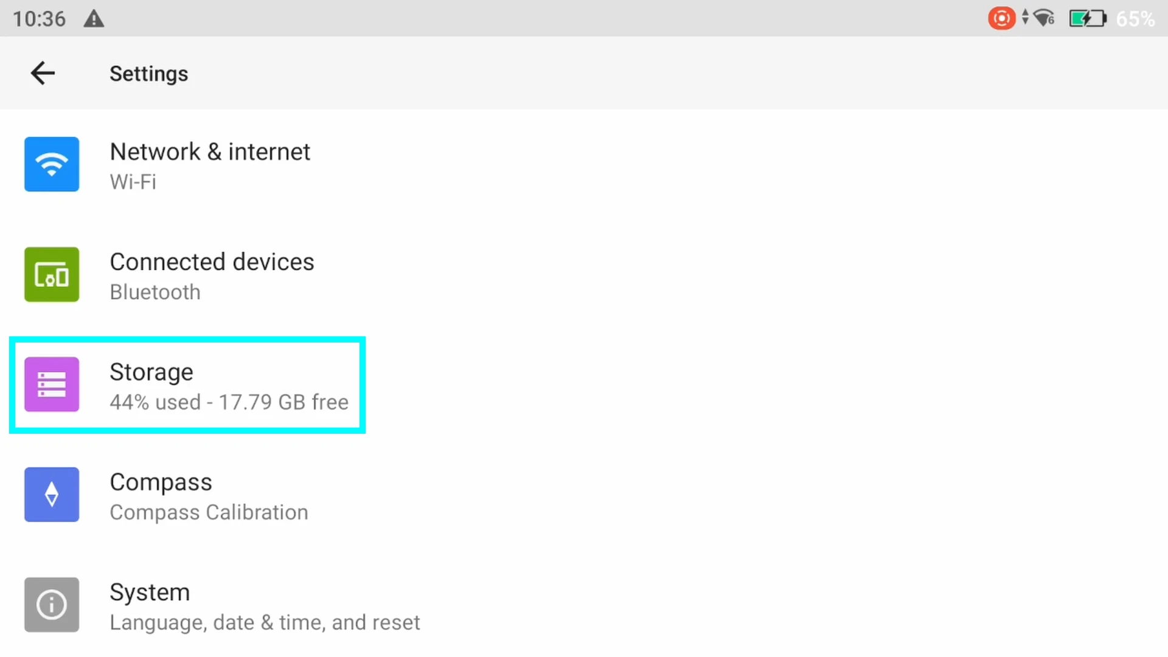Click the Compass Calibration subtitle
This screenshot has width=1168, height=657.
[x=209, y=513]
